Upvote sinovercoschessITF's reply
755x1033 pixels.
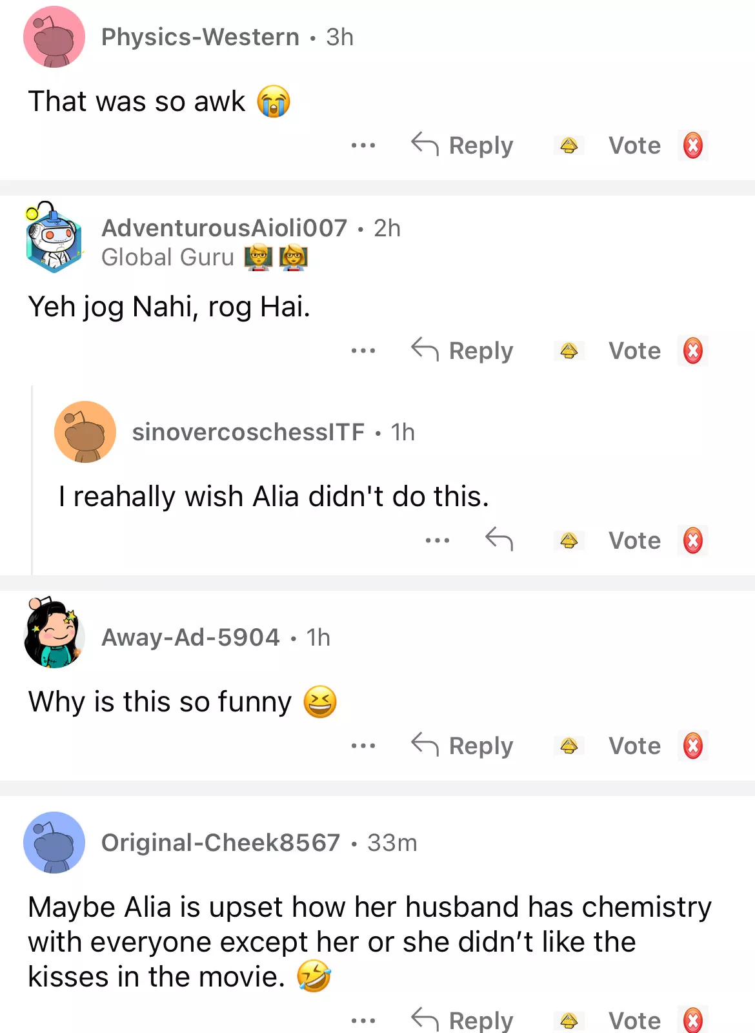pyautogui.click(x=569, y=540)
